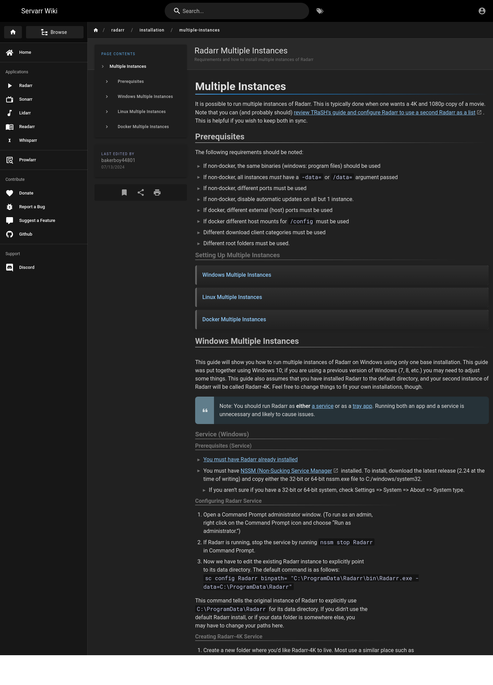This screenshot has height=685, width=493.
Task: Open Sonarr in the sidebar
Action: 43,99
